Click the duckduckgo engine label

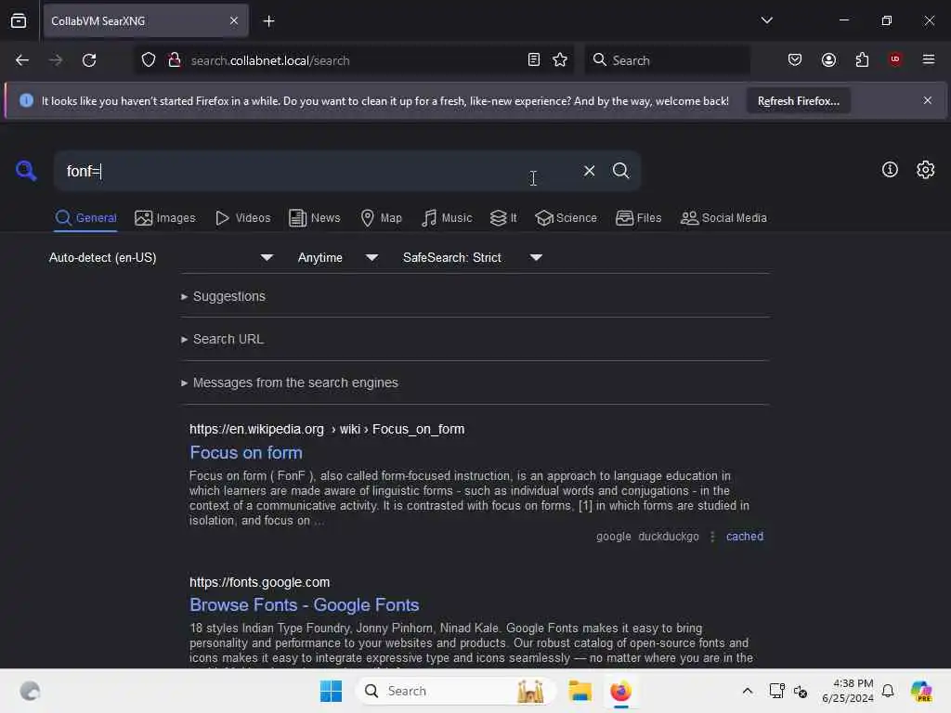pyautogui.click(x=669, y=537)
